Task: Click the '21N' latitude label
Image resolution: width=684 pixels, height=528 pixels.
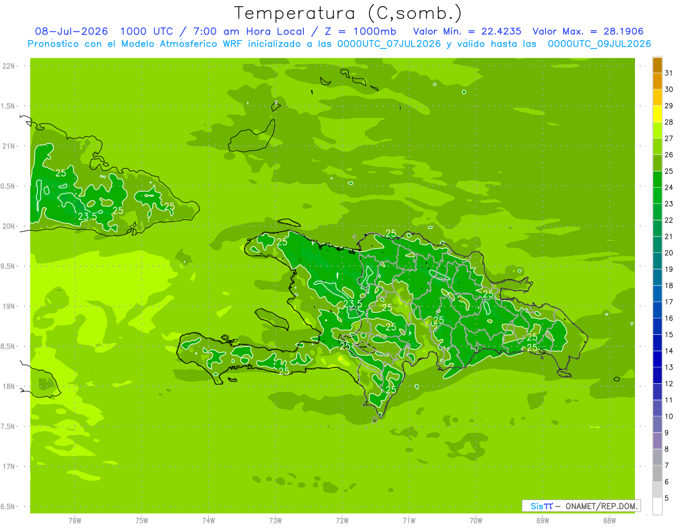Action: click(x=9, y=146)
